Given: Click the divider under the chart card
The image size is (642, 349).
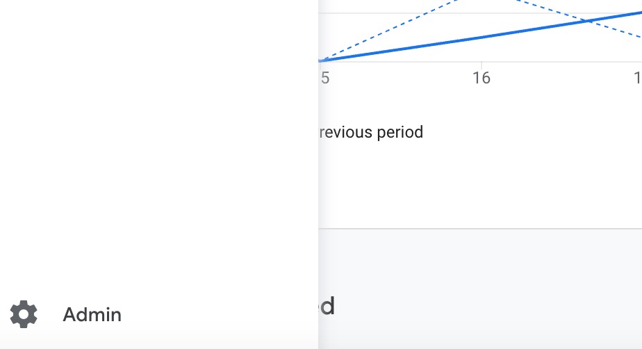Looking at the screenshot, I should click(x=480, y=229).
